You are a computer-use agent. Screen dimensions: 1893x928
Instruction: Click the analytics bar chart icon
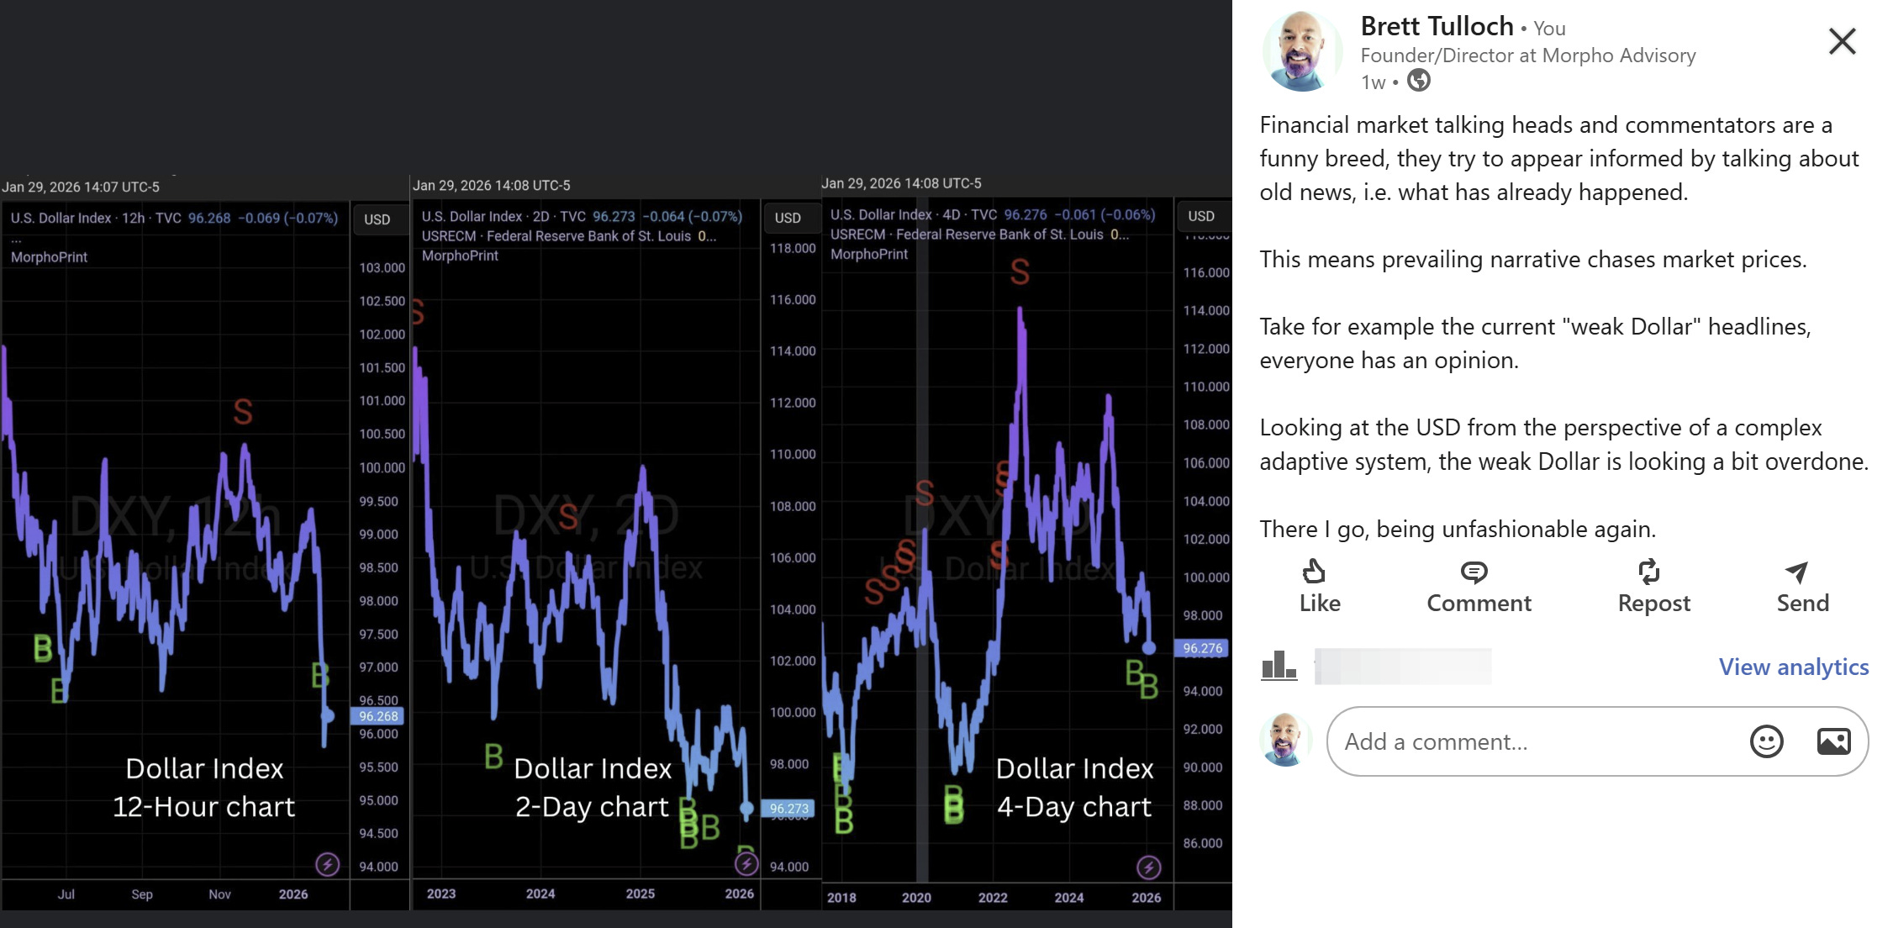[1279, 666]
